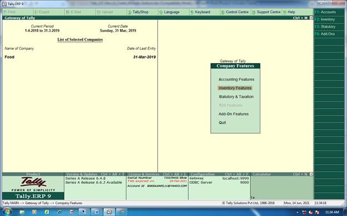Screen dimensions: 347x216
Task: Click Quit in Company Features menu
Action: pyautogui.click(x=222, y=122)
